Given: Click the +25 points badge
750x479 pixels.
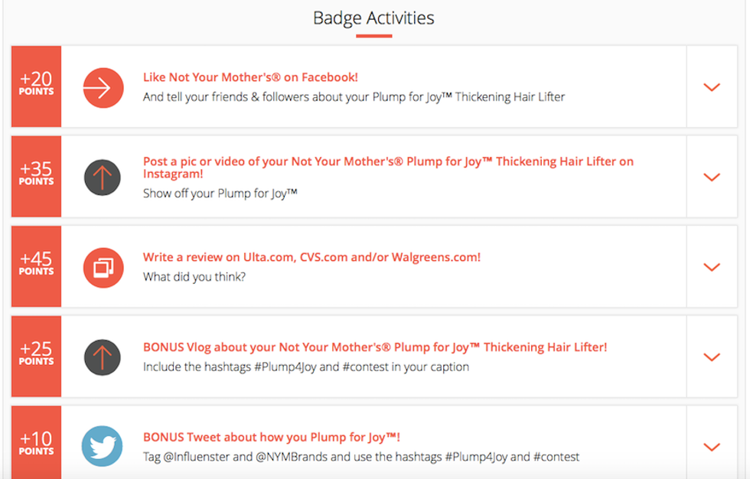Looking at the screenshot, I should coord(36,356).
